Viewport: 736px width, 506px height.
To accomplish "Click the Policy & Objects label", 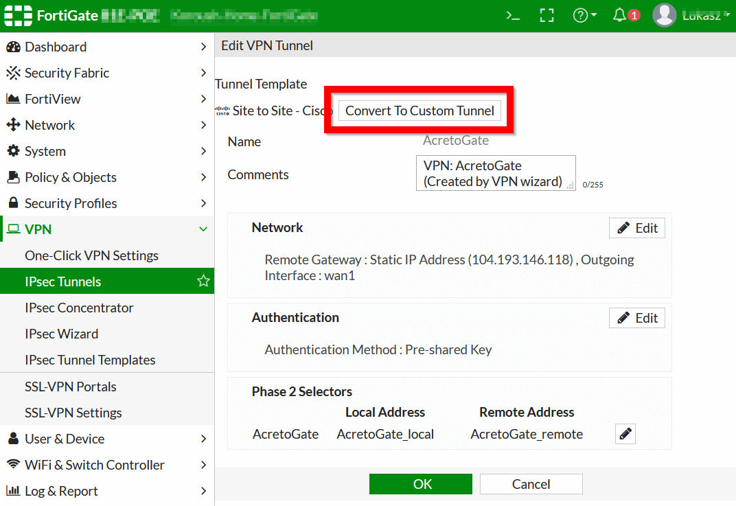I will coord(71,177).
